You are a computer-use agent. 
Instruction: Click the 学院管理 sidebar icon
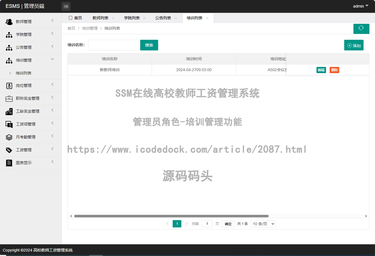coord(9,35)
